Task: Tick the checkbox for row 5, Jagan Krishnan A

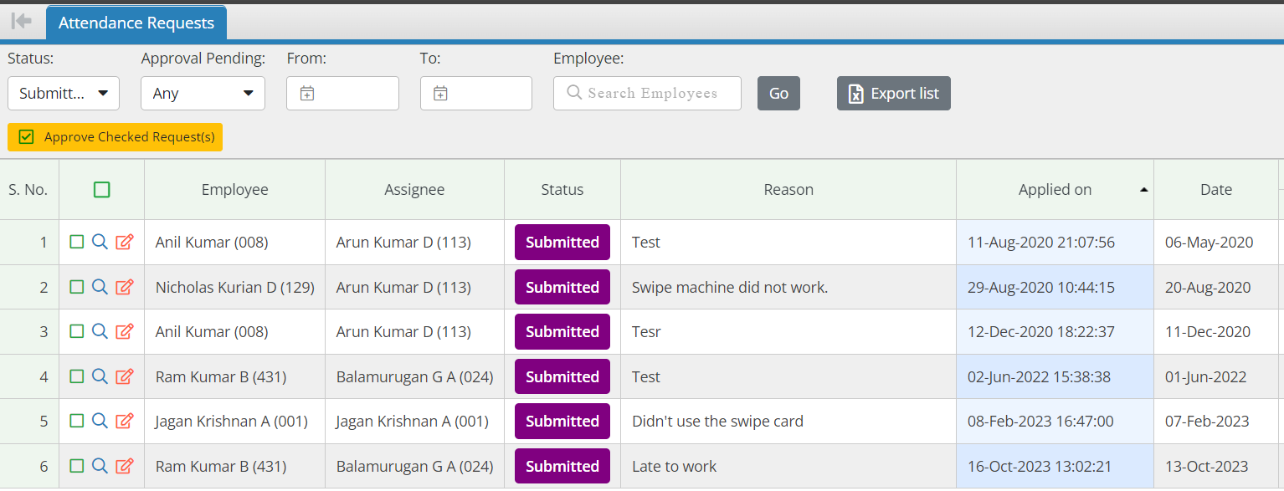Action: [76, 421]
